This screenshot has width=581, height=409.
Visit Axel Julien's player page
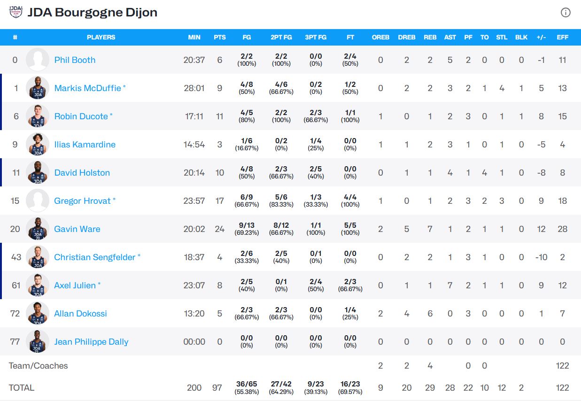pos(75,286)
